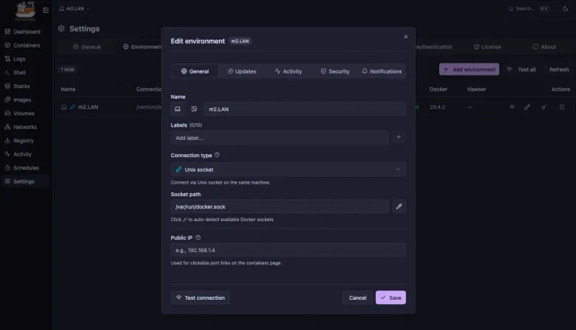Click the 29.4.2 Docker version cell

click(x=437, y=107)
